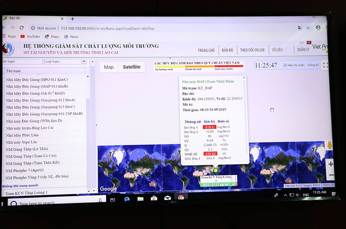Go forward with the browser arrow
The width and height of the screenshot is (346, 229).
tap(12, 28)
